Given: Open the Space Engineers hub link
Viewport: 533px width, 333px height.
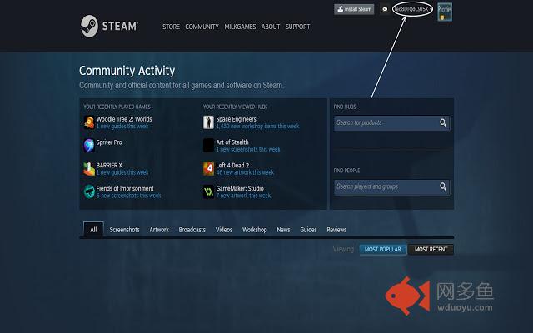Looking at the screenshot, I should point(237,119).
